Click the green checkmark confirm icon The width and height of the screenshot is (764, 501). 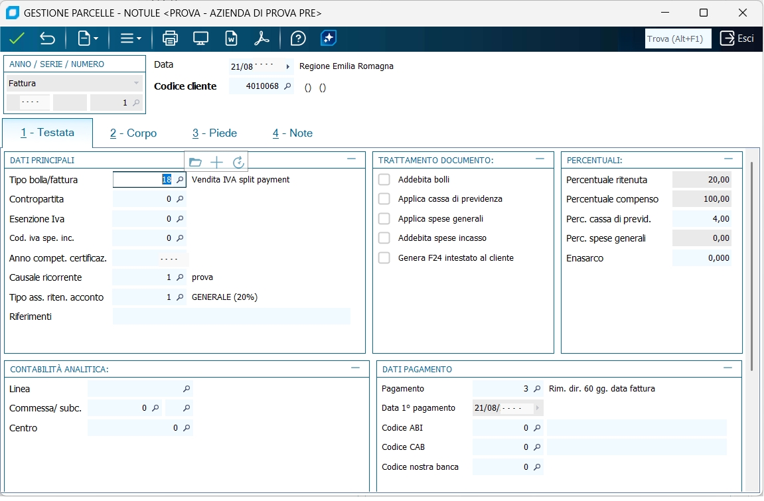pos(17,38)
